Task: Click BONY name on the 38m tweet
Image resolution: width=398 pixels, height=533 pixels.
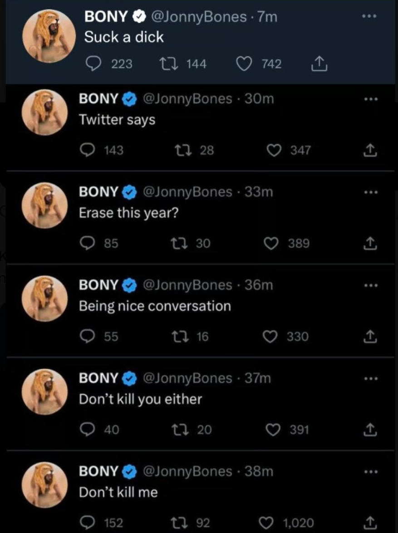Action: (98, 471)
